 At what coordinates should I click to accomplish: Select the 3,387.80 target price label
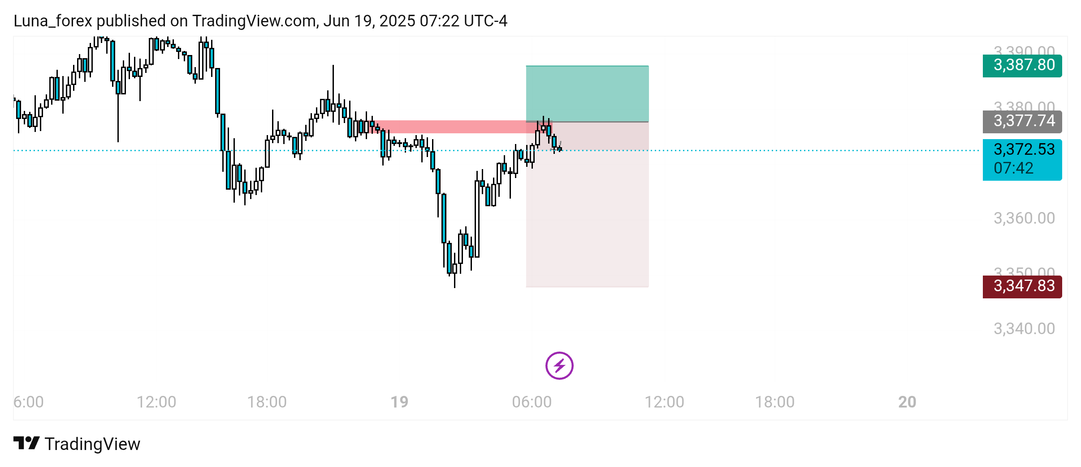coord(1022,65)
